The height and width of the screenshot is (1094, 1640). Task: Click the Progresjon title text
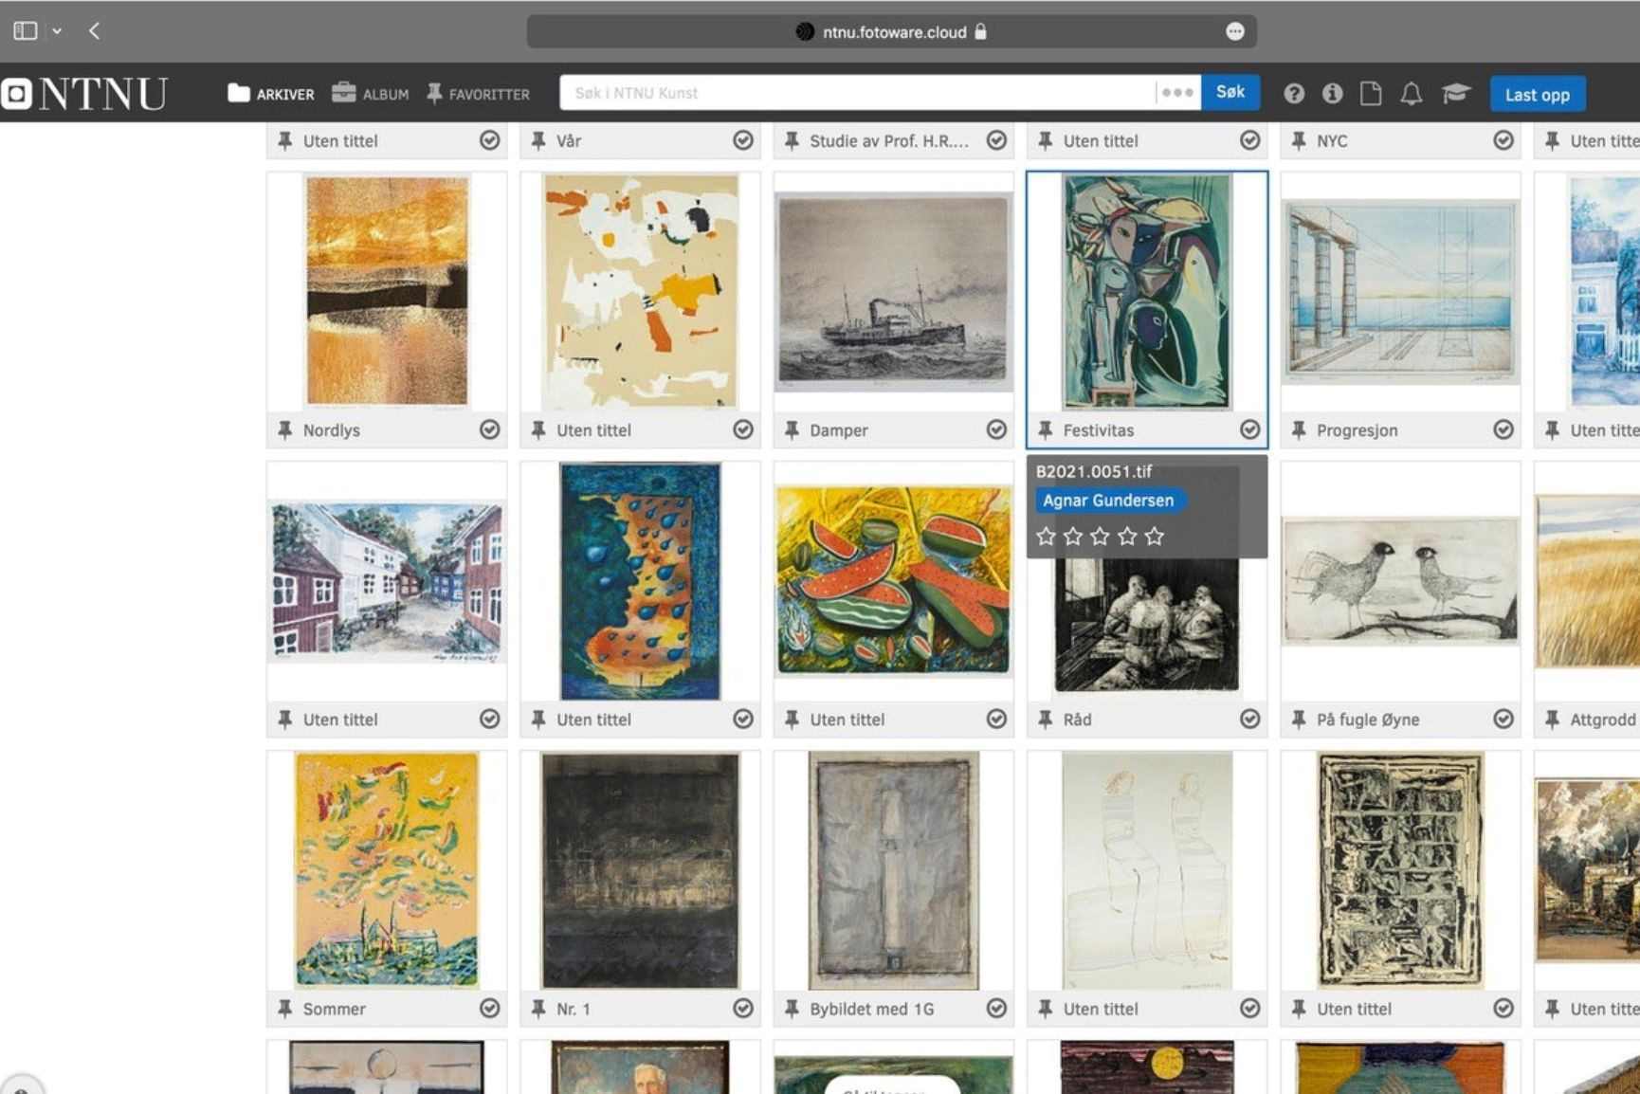[x=1357, y=430]
